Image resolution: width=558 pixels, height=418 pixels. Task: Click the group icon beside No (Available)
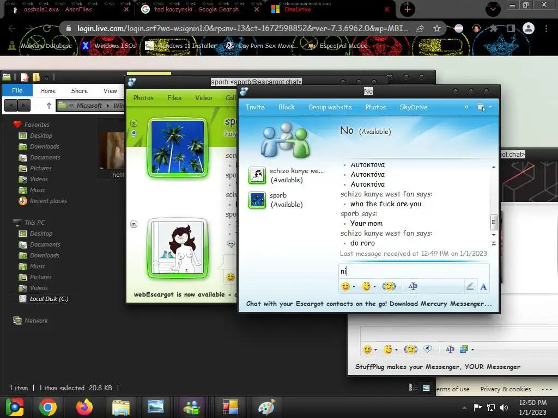[x=285, y=140]
